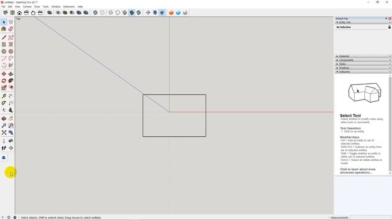Expand the Styles panel
Screen dimensions: 392x220
[x=363, y=64]
